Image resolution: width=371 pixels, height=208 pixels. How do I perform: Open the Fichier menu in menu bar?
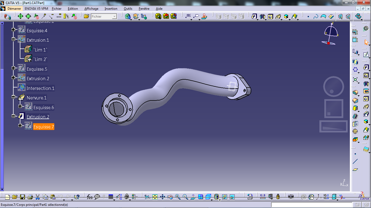[x=57, y=9]
